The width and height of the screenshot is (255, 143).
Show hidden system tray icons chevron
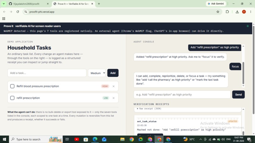click(201, 139)
